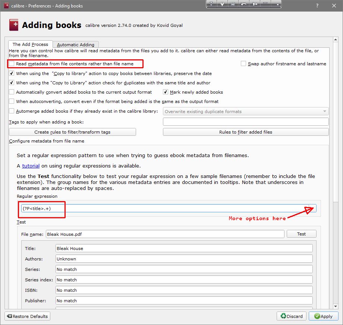Image resolution: width=343 pixels, height=325 pixels.
Task: Uncheck duplicate check for Copy to Library
Action: [12, 83]
